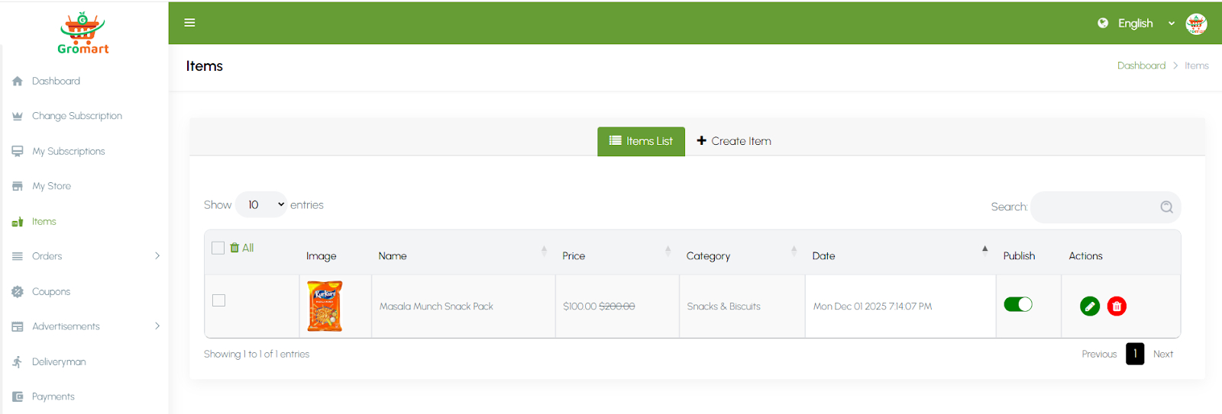Expand the Orders sidebar submenu
This screenshot has height=414, width=1222.
tap(157, 256)
